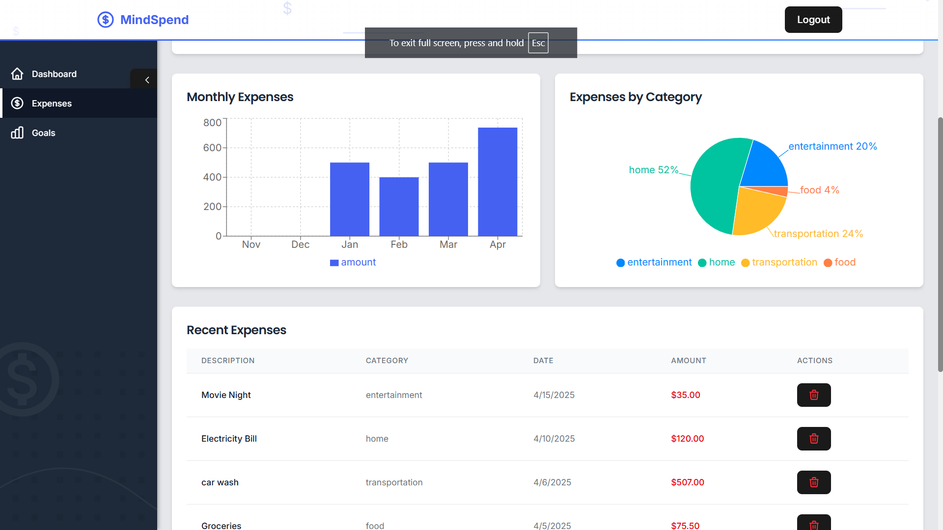
Task: Click the April bar in Monthly Expenses
Action: pyautogui.click(x=497, y=182)
